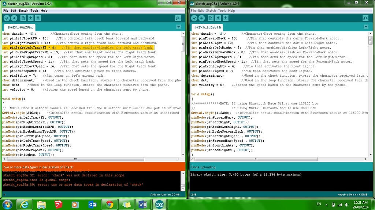Click Save icon in right Arduino window

pos(226,18)
